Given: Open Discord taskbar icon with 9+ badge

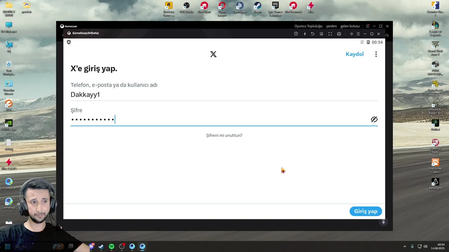Looking at the screenshot, I should click(91, 246).
